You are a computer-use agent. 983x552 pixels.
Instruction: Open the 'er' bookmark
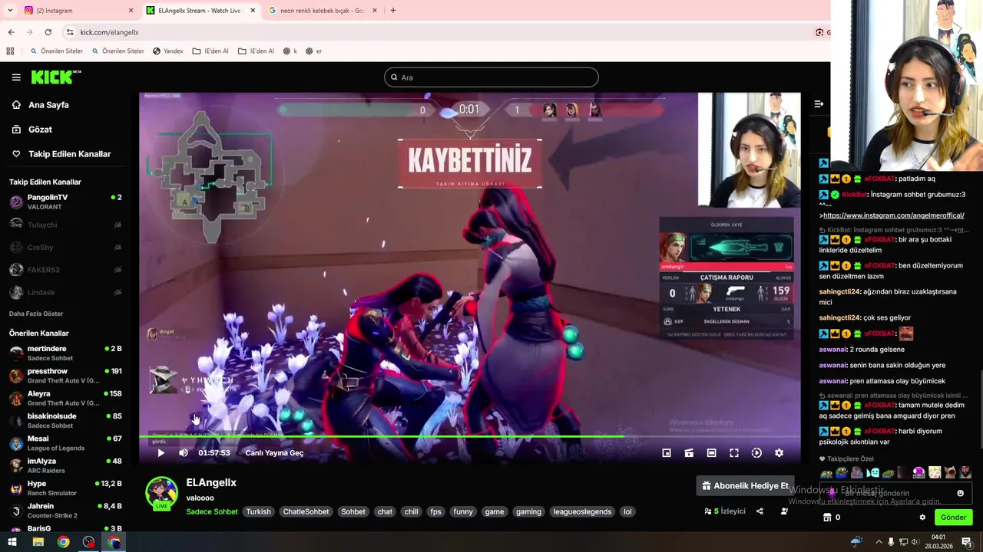click(313, 51)
